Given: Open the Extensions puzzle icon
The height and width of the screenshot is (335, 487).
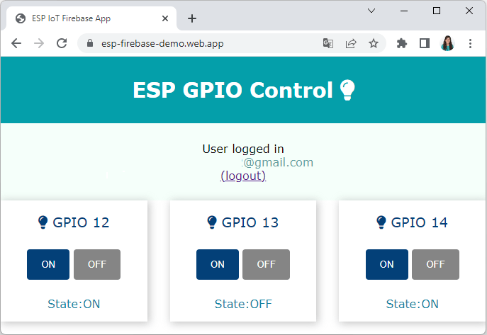Looking at the screenshot, I should (x=402, y=43).
